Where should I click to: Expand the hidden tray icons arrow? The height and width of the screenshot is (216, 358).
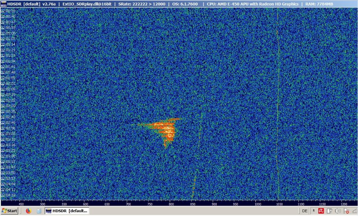(x=314, y=211)
